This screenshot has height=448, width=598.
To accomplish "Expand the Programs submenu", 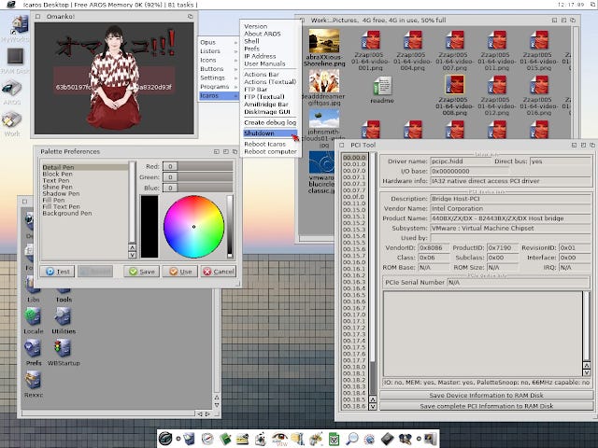I will pyautogui.click(x=219, y=87).
